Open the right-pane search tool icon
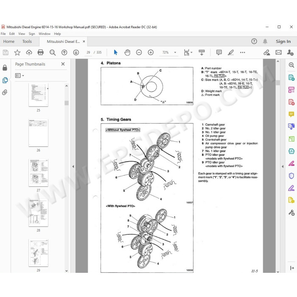The image size is (297, 297). click(x=291, y=65)
